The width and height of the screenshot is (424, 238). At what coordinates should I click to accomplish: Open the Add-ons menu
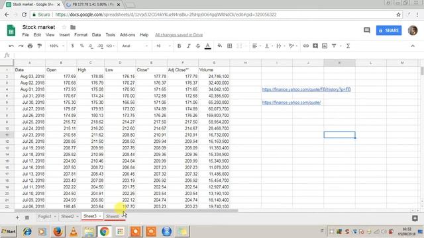pos(127,35)
